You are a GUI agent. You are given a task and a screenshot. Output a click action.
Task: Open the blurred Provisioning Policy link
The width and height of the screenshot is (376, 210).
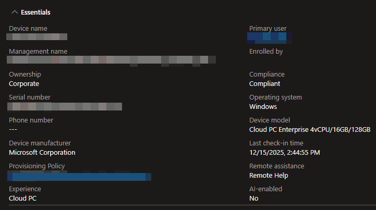pos(80,177)
